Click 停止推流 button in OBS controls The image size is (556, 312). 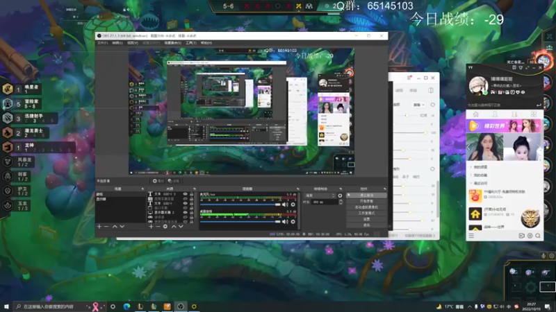366,196
